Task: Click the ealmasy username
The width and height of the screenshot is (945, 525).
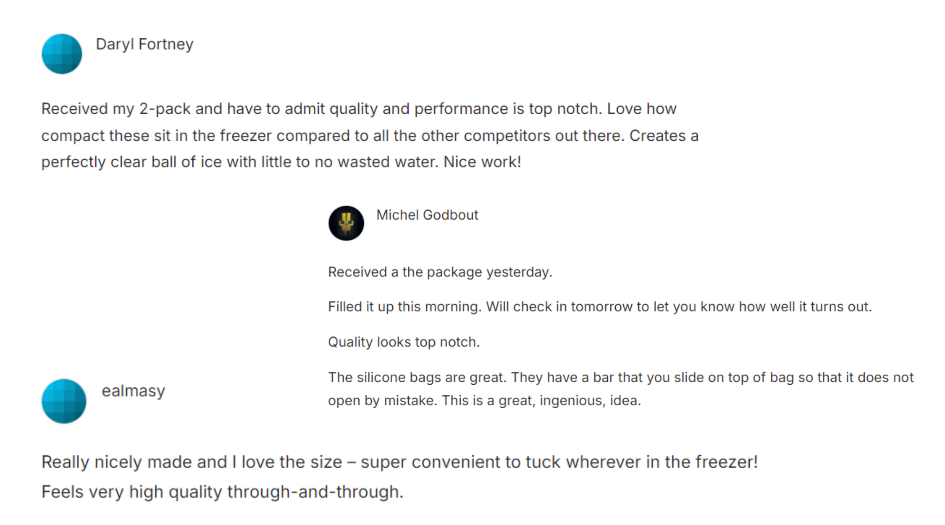Action: (134, 391)
